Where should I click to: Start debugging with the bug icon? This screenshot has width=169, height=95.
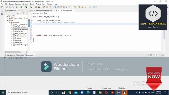pyautogui.click(x=17, y=7)
